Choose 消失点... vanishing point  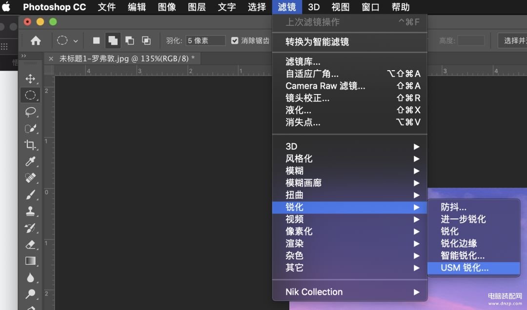click(349, 122)
